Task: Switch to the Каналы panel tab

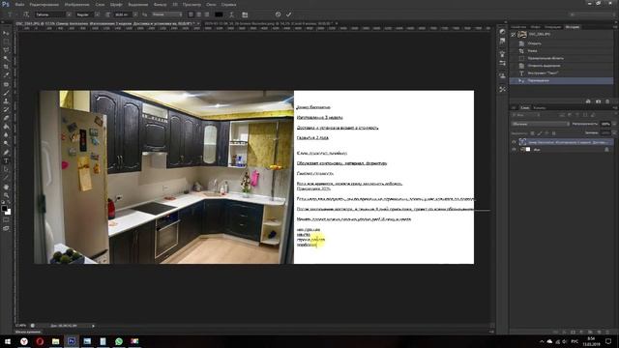Action: pyautogui.click(x=540, y=107)
